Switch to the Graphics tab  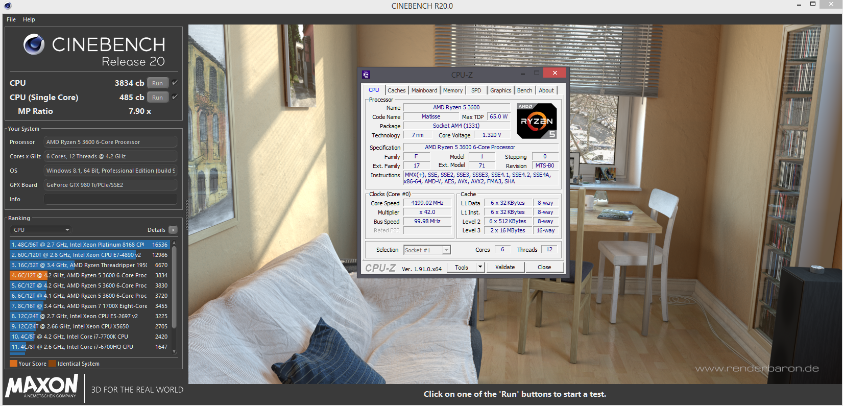coord(501,90)
